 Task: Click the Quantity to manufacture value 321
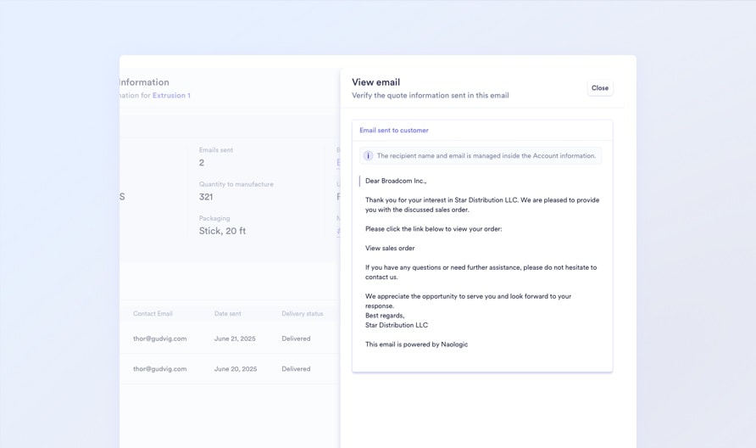206,197
